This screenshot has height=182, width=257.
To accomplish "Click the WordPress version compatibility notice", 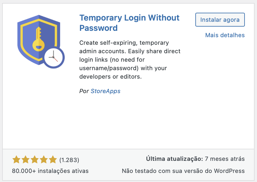I will [x=183, y=171].
